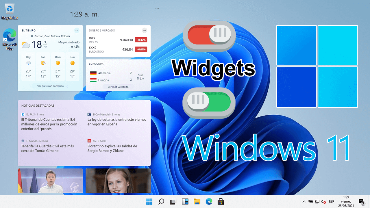
Task: Open the taskbar clock showing viernes 25/06/2021
Action: [x=346, y=202]
